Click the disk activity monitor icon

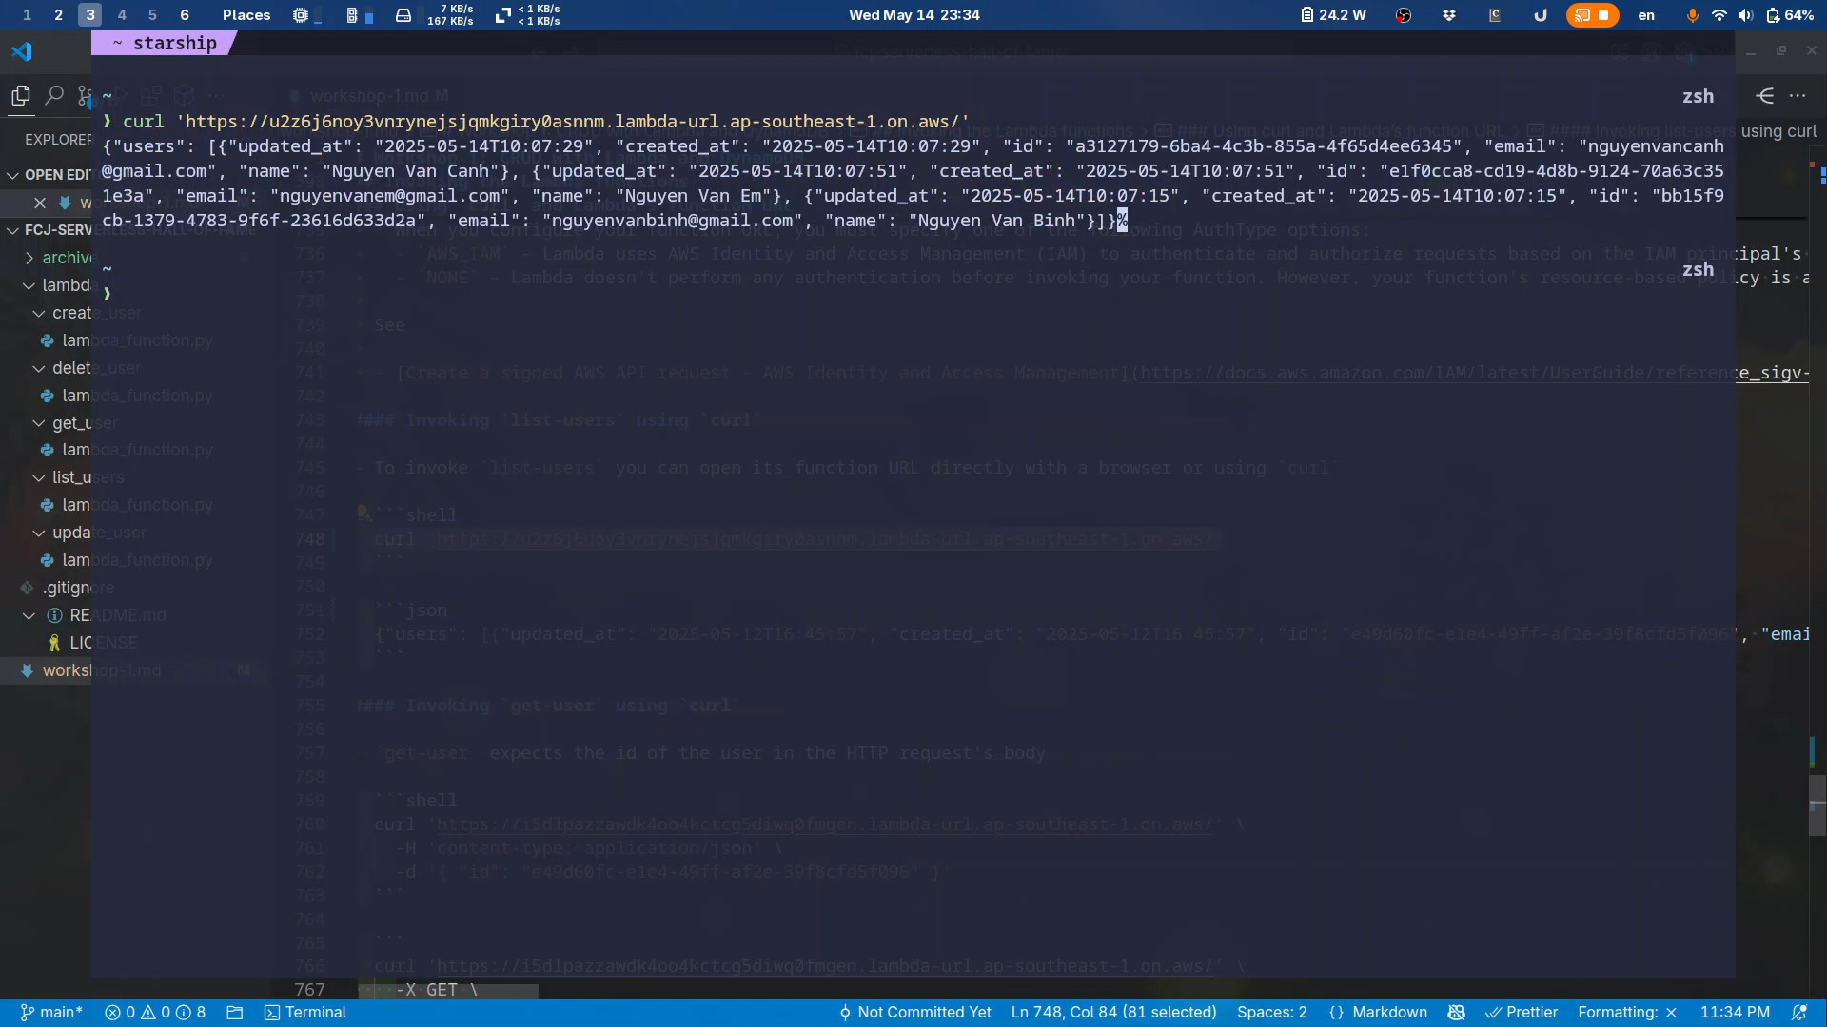tap(403, 14)
